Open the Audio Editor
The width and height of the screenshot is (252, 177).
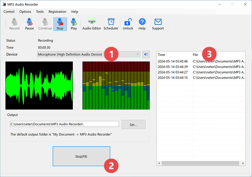(92, 24)
